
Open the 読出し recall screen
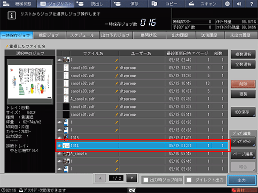[92, 3]
